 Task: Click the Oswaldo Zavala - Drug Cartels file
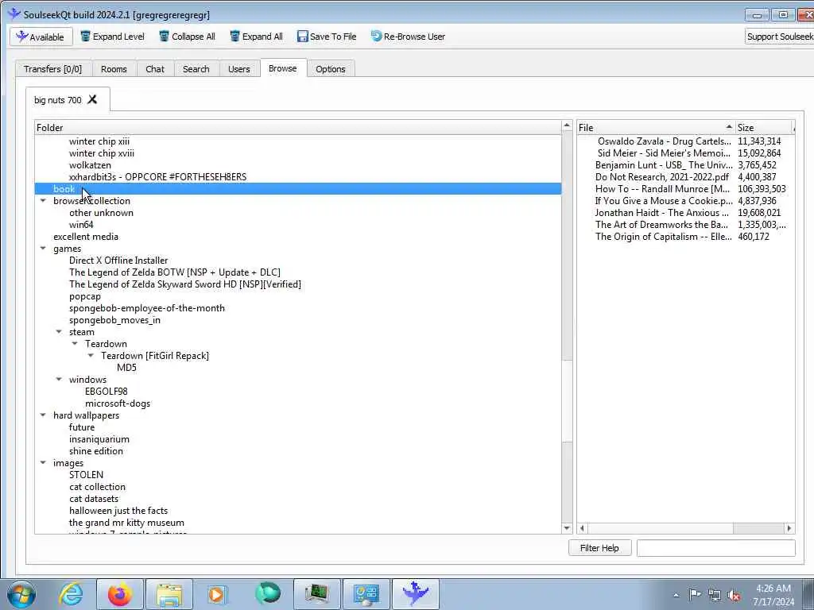[664, 141]
